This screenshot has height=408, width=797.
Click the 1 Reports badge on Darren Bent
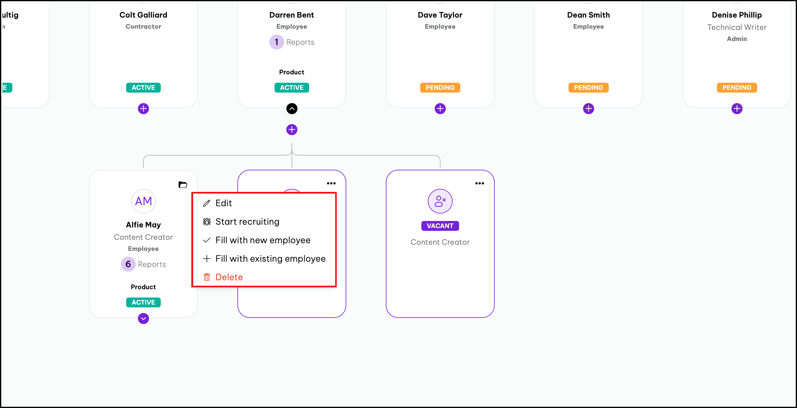tap(276, 42)
